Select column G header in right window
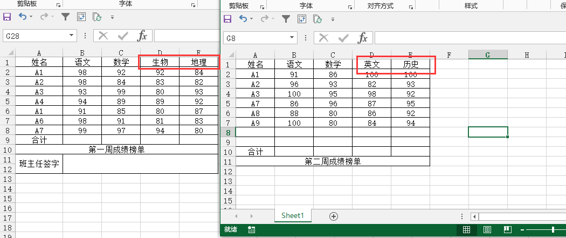This screenshot has height=238, width=566. coord(488,55)
